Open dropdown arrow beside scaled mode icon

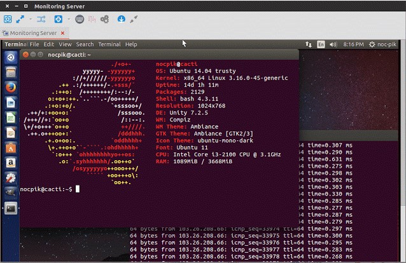point(69,19)
